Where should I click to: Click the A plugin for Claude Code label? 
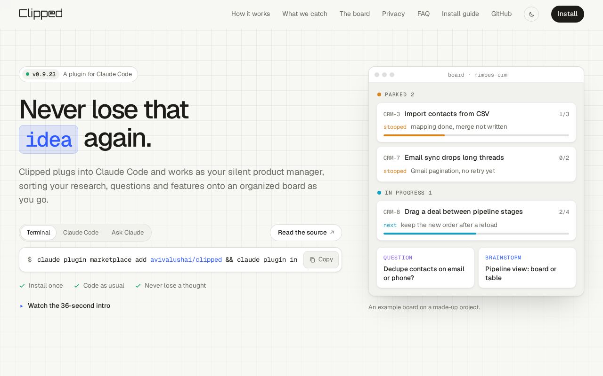98,74
